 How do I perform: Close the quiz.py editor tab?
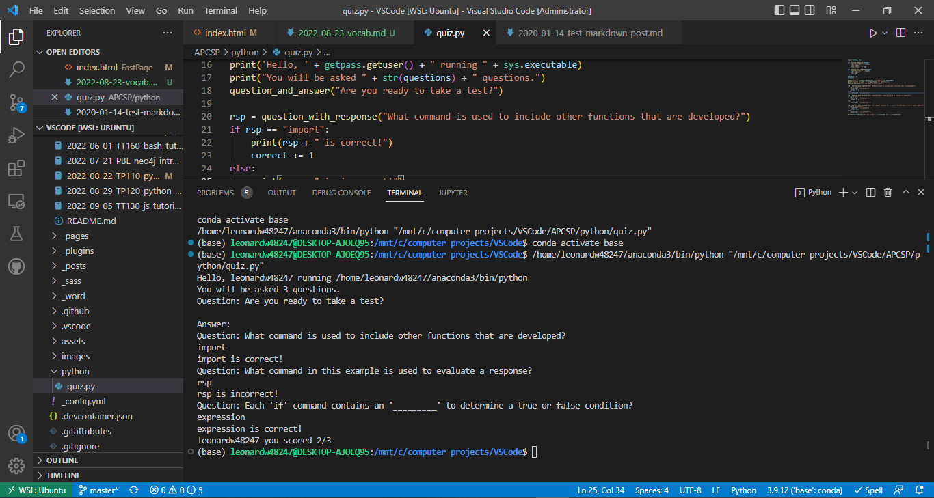pos(487,33)
